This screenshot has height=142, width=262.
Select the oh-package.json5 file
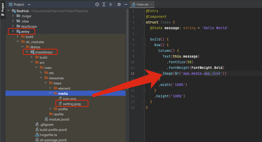(53, 140)
